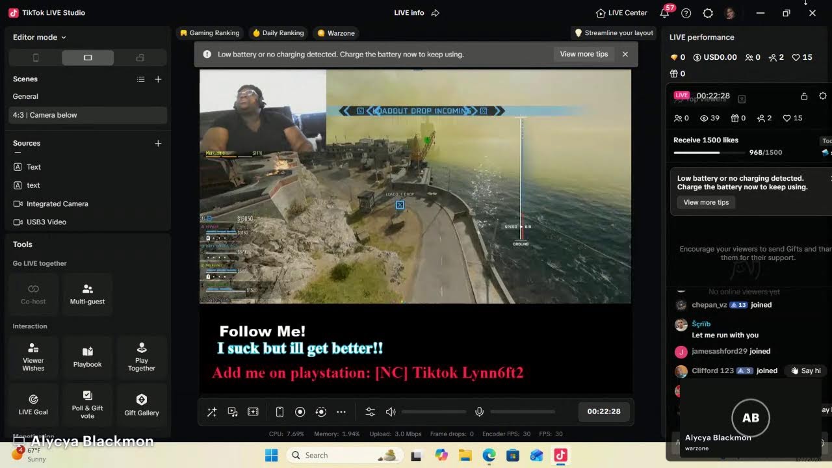Add a new source with plus
This screenshot has width=832, height=468.
click(158, 143)
